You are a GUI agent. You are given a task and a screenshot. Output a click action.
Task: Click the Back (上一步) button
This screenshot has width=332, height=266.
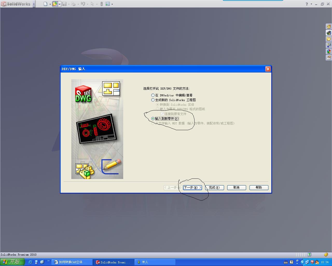coord(172,188)
